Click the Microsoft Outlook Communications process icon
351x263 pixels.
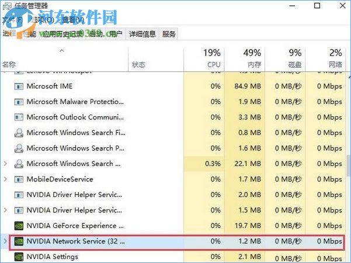click(19, 117)
